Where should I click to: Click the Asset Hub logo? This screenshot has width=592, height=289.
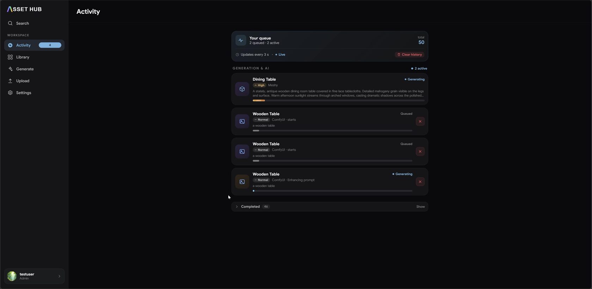click(x=24, y=9)
